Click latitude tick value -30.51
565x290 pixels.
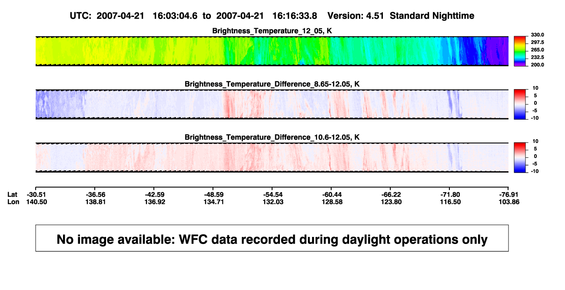click(x=36, y=194)
